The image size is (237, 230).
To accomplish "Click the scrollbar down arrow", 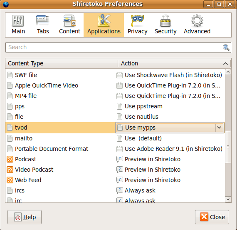I will click(228, 199).
